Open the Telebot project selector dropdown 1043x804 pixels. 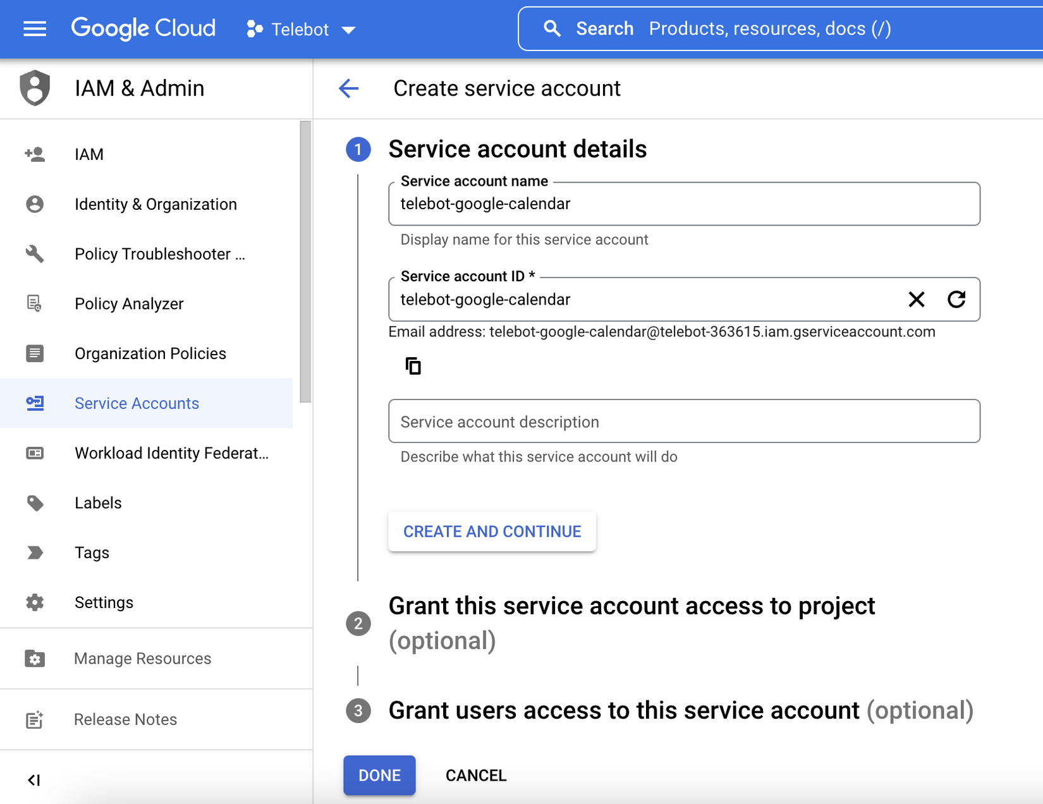302,30
